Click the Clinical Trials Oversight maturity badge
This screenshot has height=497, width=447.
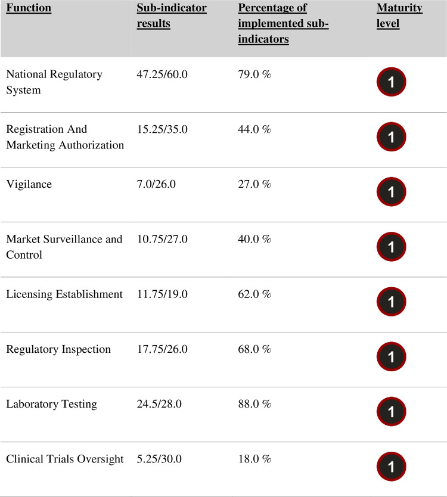(x=391, y=466)
